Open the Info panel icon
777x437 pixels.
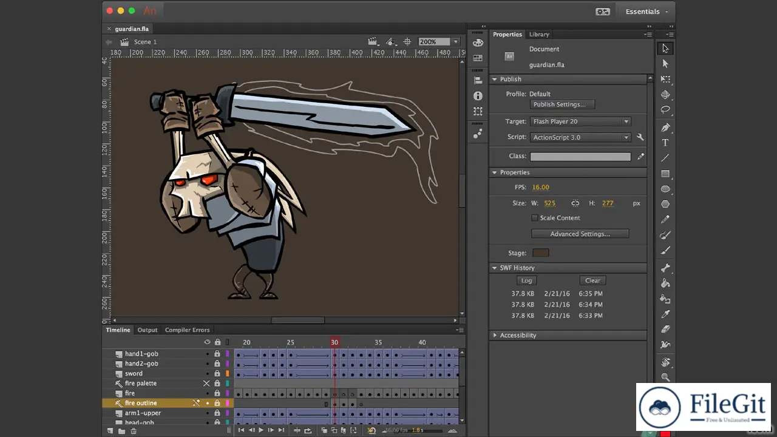(x=478, y=96)
